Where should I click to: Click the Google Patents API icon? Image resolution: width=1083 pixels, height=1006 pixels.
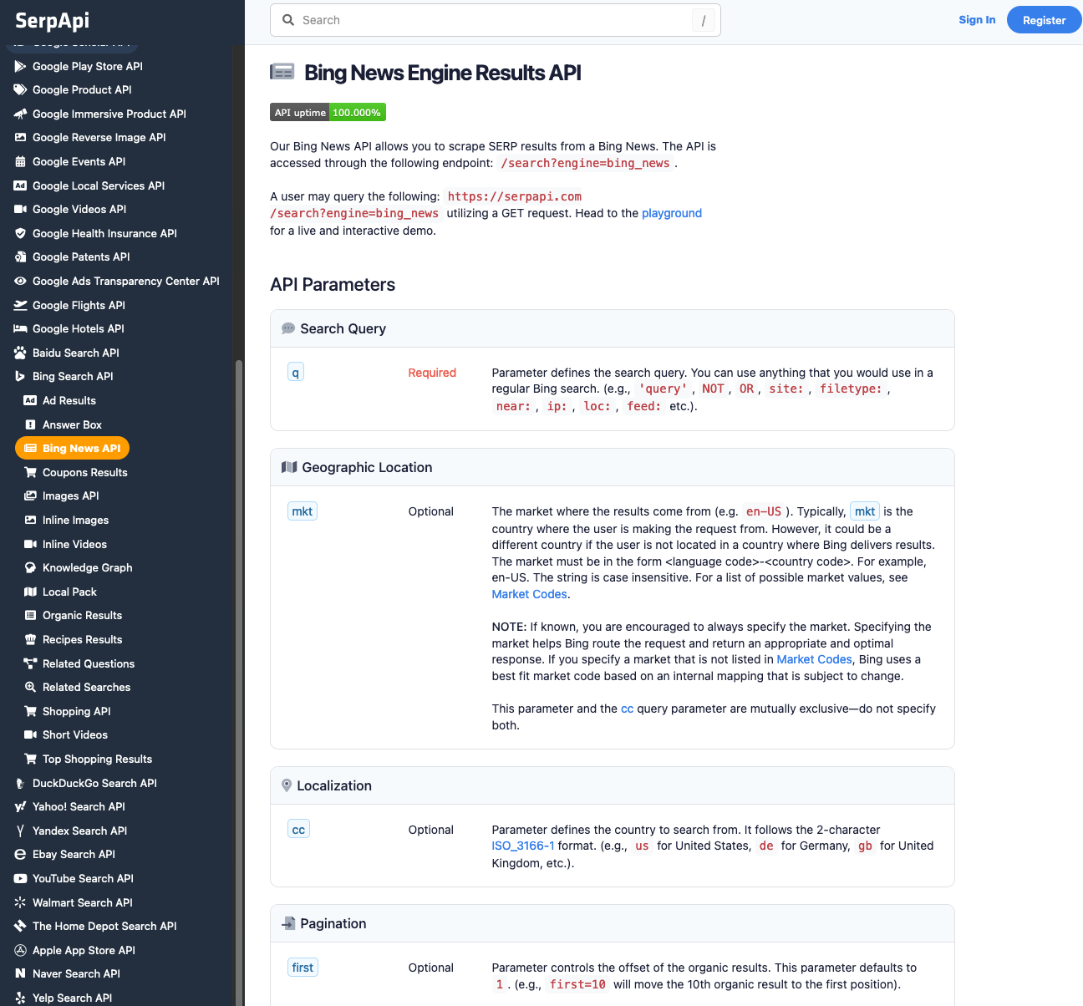[20, 257]
